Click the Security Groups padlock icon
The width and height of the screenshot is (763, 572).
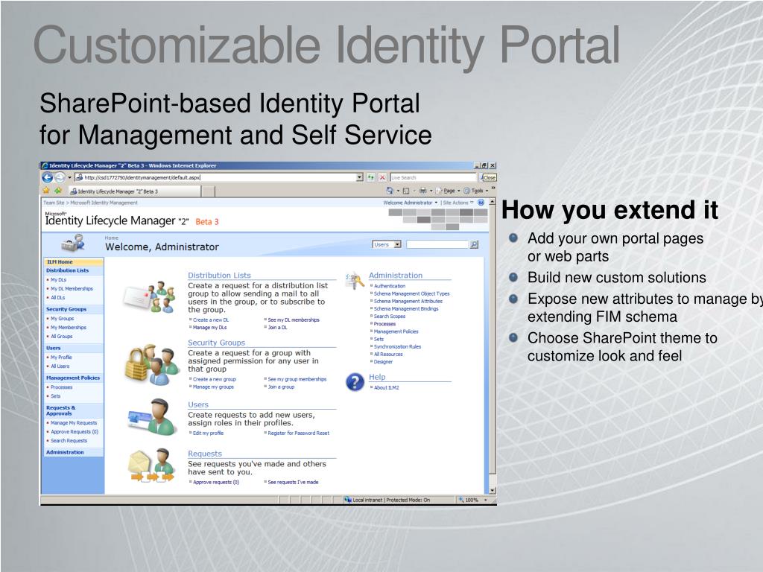(x=152, y=365)
